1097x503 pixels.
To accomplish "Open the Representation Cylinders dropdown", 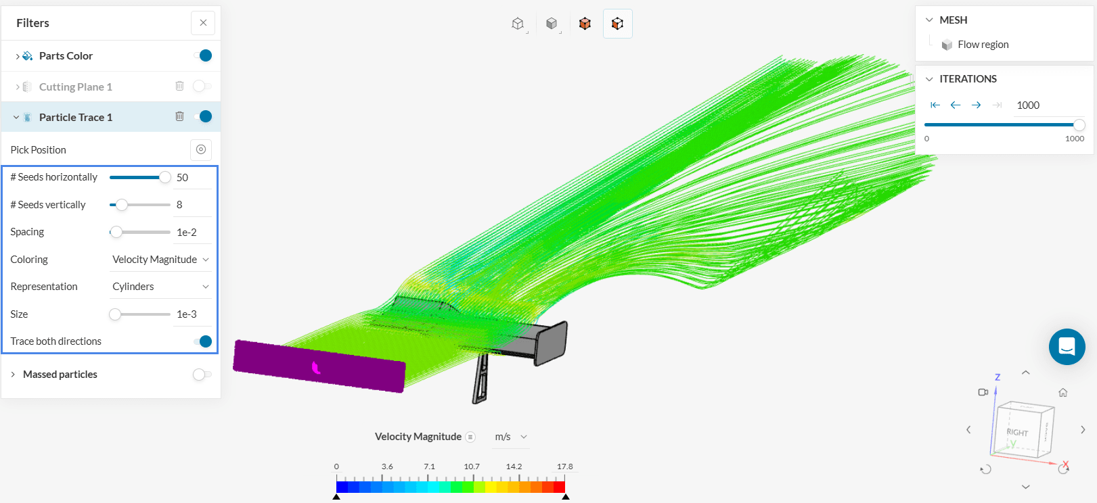I will pyautogui.click(x=160, y=287).
